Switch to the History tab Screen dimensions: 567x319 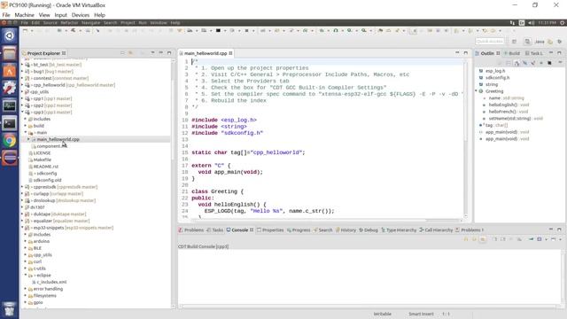[x=346, y=230]
